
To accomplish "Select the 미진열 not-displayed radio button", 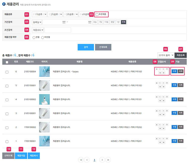I will (43, 38).
